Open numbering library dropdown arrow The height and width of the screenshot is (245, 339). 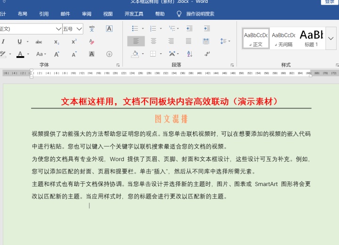coord(161,28)
